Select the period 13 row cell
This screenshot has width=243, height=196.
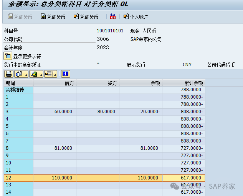click(18, 185)
